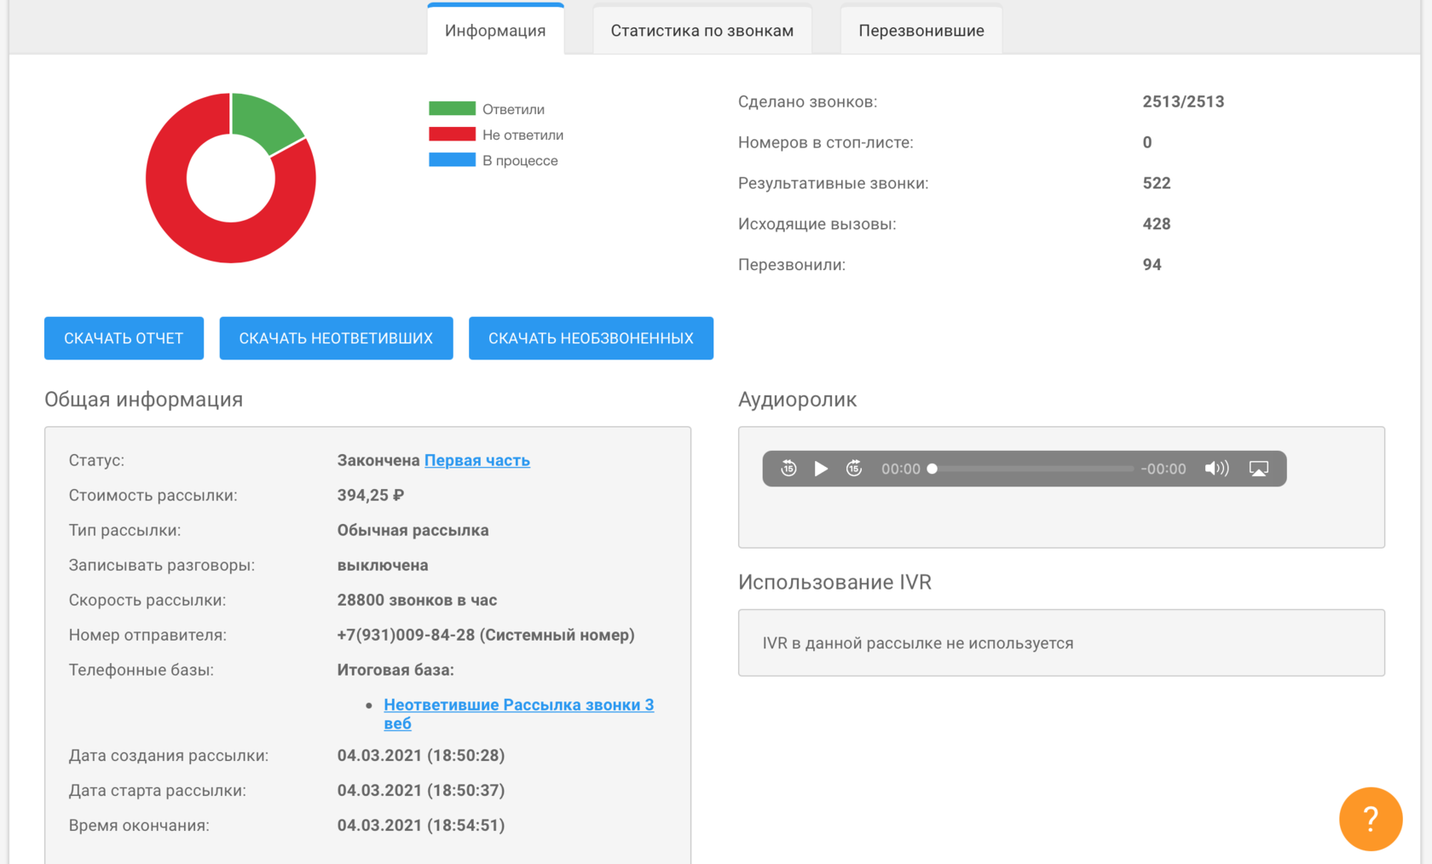The height and width of the screenshot is (864, 1432).
Task: Click the red Не ответили legend swatch
Action: (452, 134)
